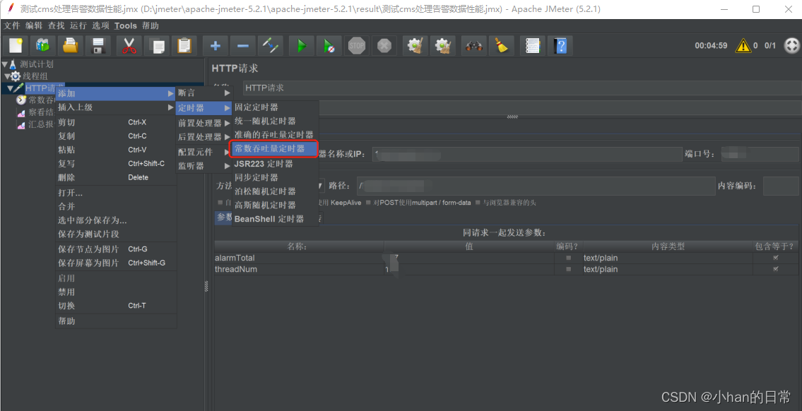
Task: Open the 定时器 submenu entry
Action: tap(204, 108)
